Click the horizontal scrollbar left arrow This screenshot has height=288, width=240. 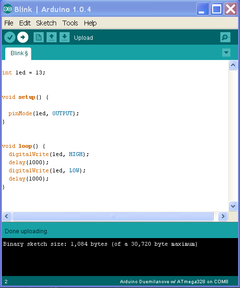(7, 216)
